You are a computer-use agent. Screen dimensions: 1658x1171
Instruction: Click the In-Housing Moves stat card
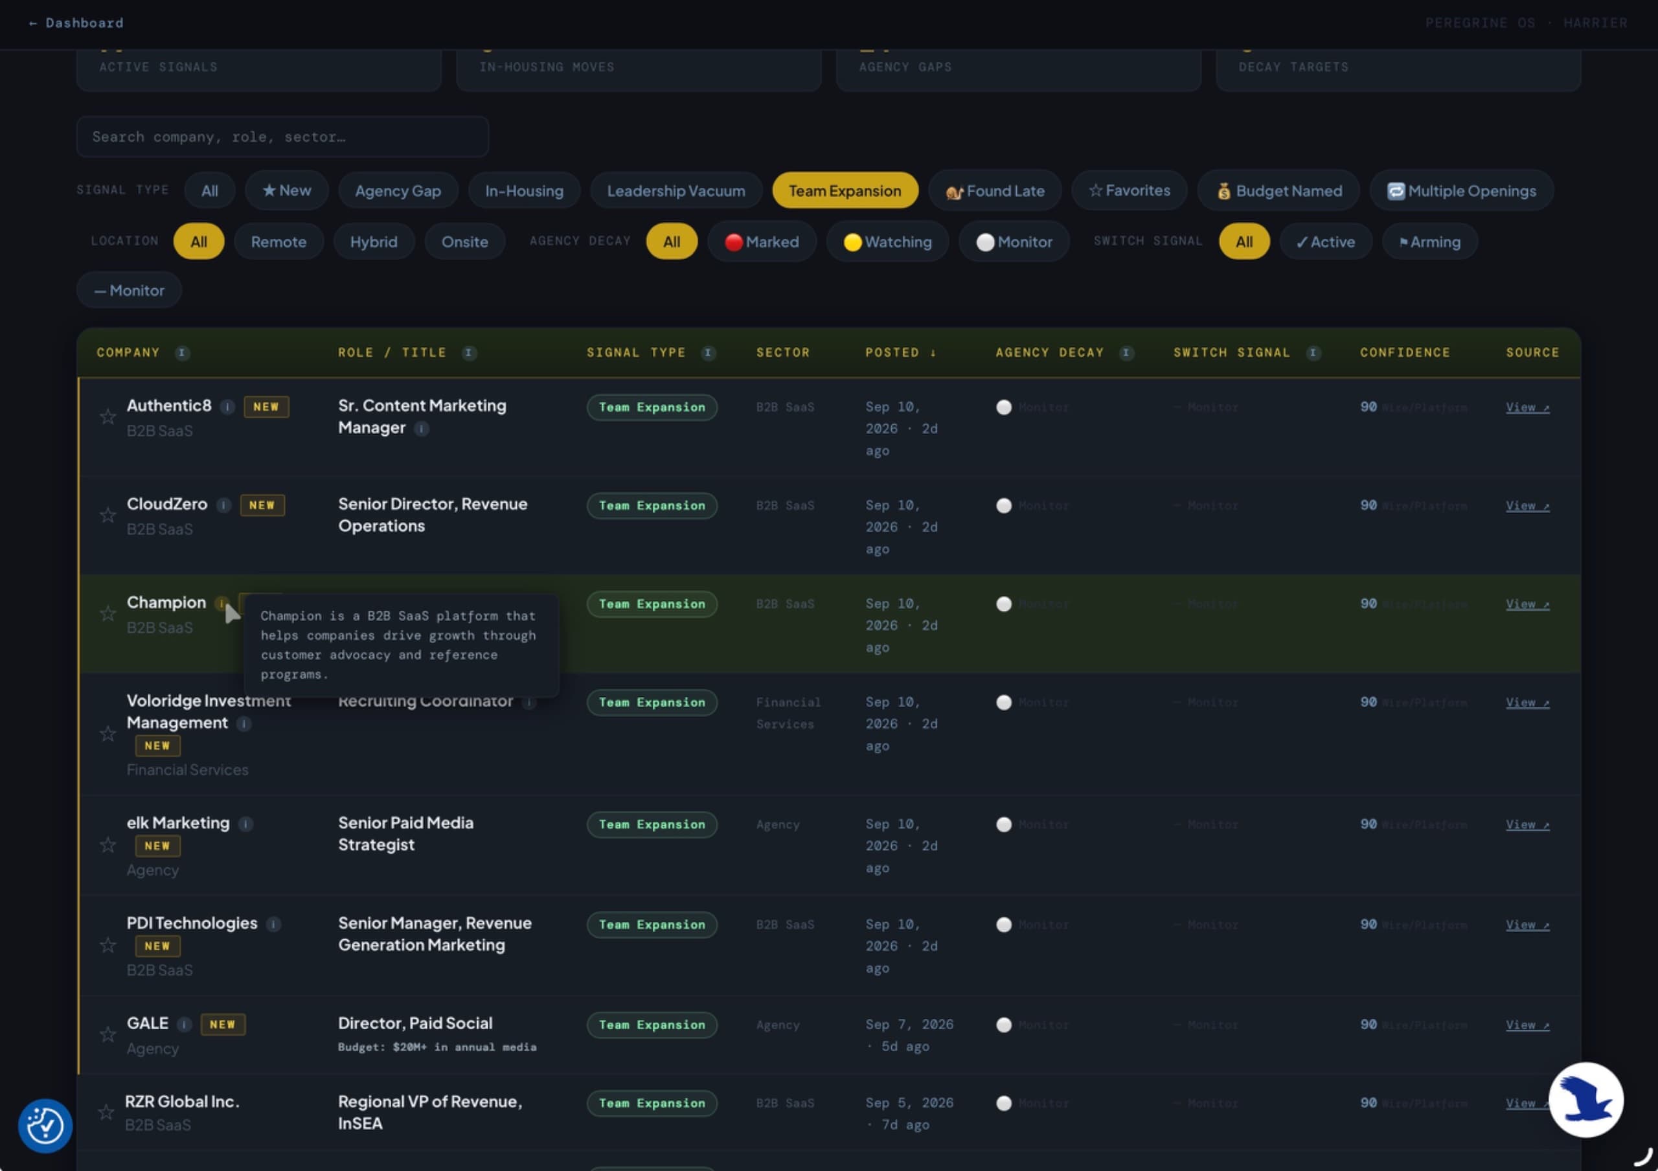(639, 69)
